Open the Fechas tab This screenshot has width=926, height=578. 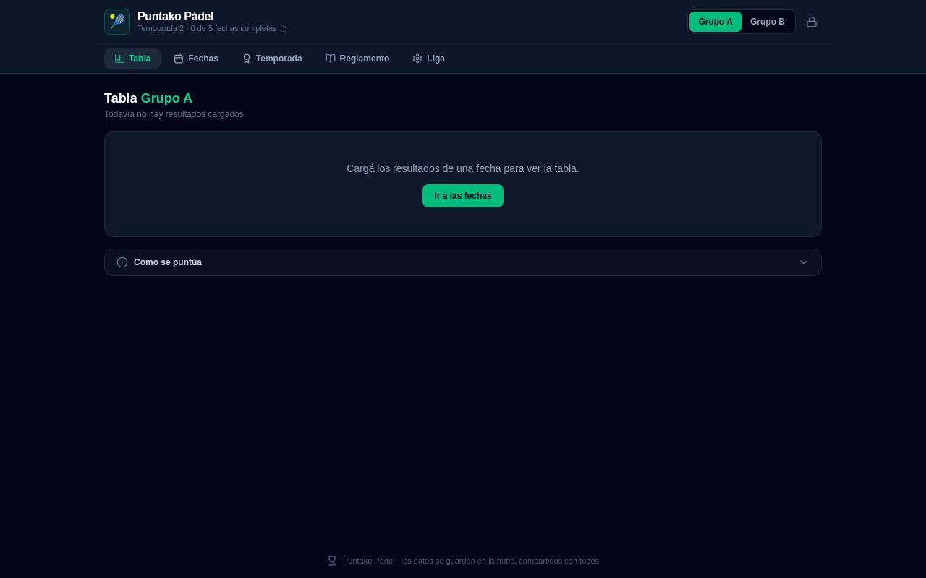(x=196, y=59)
